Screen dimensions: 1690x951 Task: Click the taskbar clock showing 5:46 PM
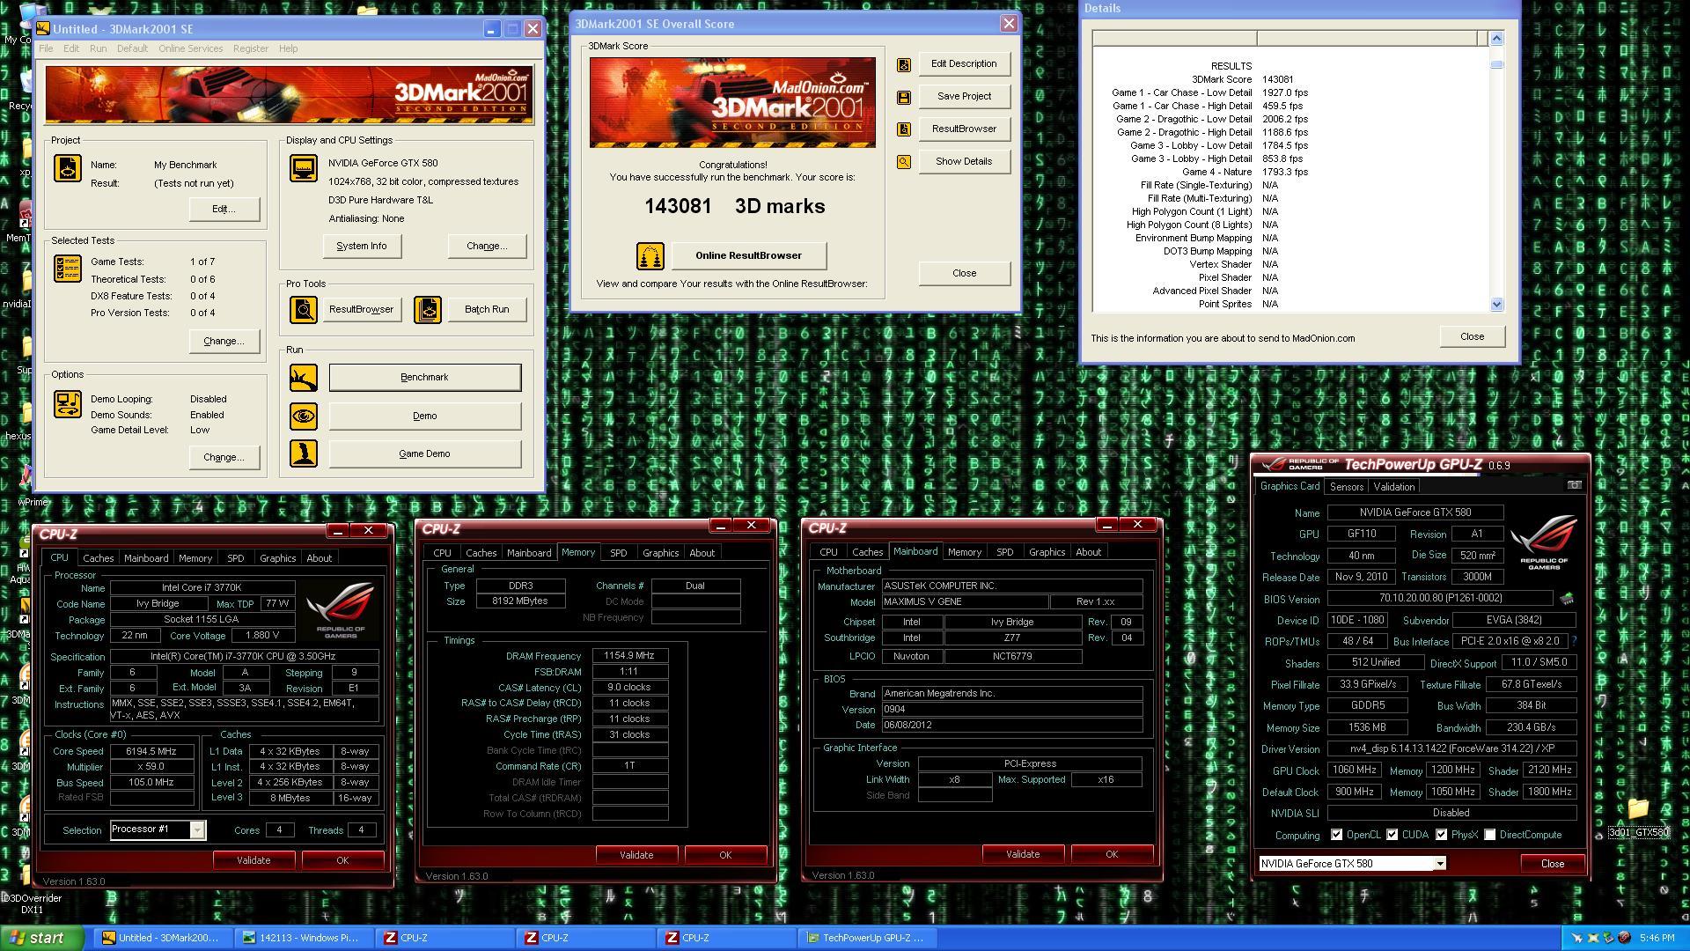coord(1657,939)
